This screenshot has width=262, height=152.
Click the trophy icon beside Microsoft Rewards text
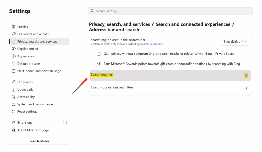click(x=99, y=64)
